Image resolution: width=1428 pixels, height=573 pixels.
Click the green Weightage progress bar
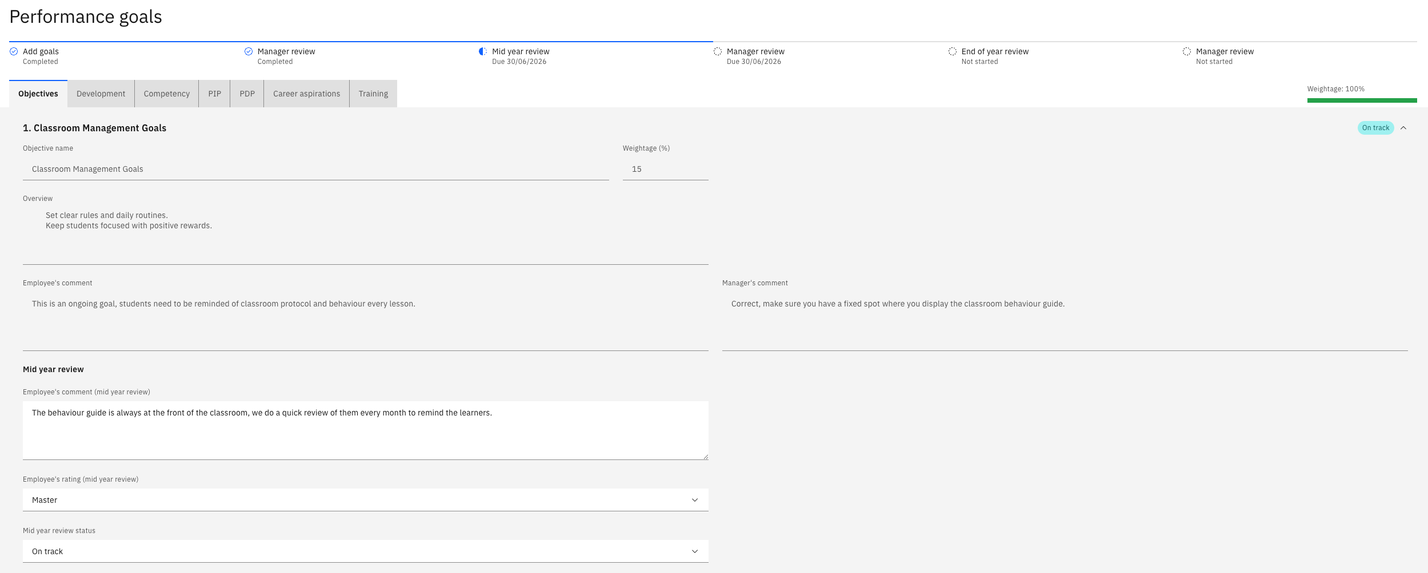[x=1362, y=100]
